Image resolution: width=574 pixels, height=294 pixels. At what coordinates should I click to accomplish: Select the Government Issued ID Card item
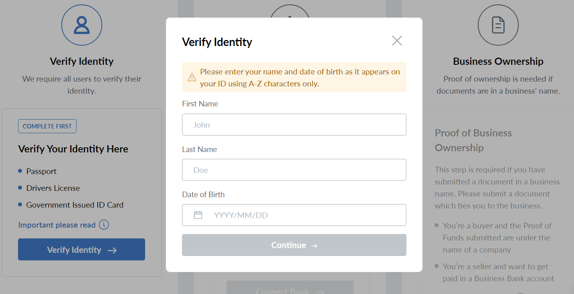click(x=75, y=205)
